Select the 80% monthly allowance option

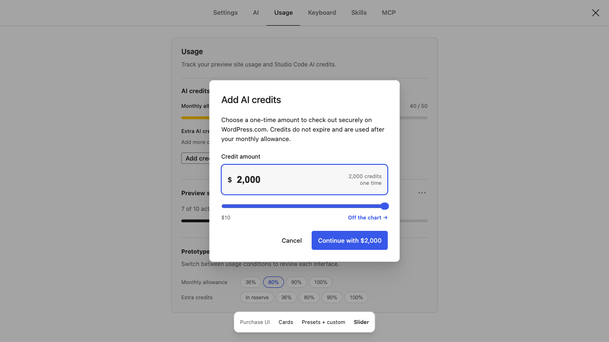coord(274,282)
